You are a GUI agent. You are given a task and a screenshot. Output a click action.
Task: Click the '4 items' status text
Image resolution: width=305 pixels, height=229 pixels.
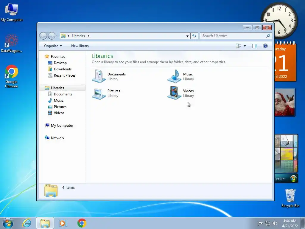click(x=69, y=187)
